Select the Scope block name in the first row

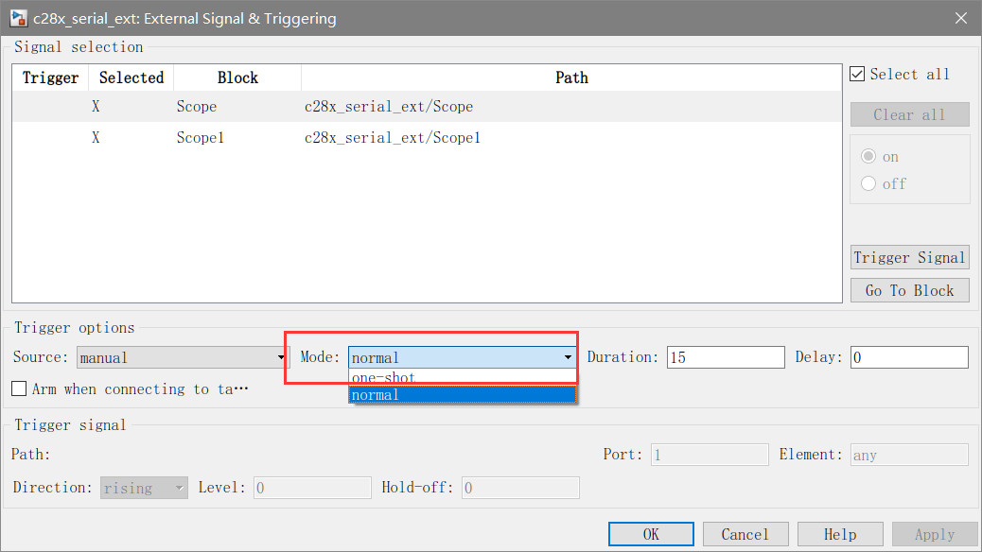[197, 107]
